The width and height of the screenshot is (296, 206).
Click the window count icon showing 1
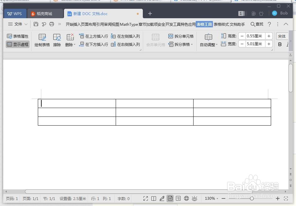click(x=241, y=14)
